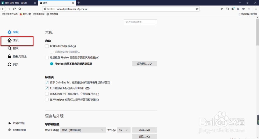259x139 pixels.
Task: Open the Firefox account icon
Action: 233,9
